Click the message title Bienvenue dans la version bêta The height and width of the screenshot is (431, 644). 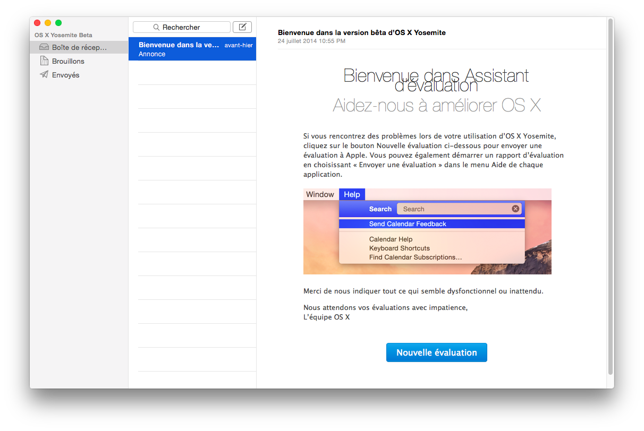tap(362, 32)
